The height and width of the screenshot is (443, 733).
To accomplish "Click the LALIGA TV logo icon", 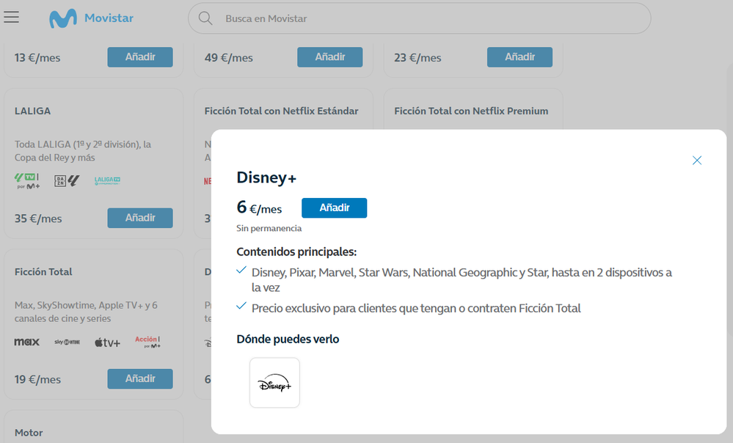I will (x=107, y=180).
